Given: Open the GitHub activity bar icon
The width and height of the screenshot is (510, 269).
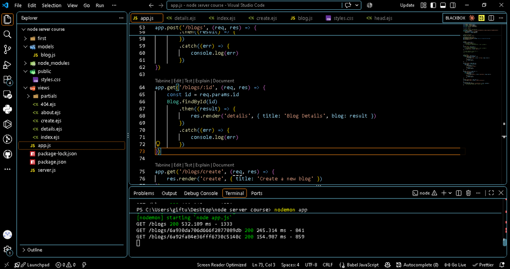Looking at the screenshot, I should click(7, 154).
